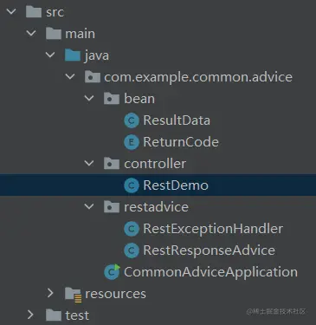Image resolution: width=316 pixels, height=325 pixels.
Task: Expand the test folder arrow
Action: click(30, 315)
